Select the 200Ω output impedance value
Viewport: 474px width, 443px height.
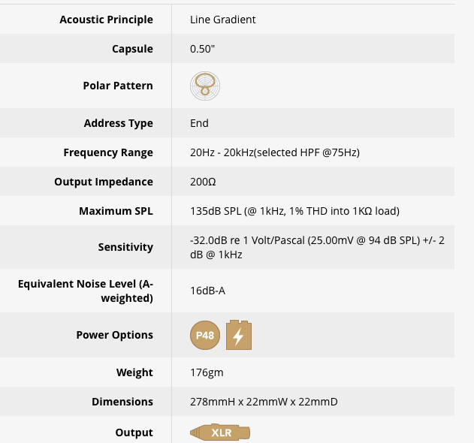coord(203,182)
